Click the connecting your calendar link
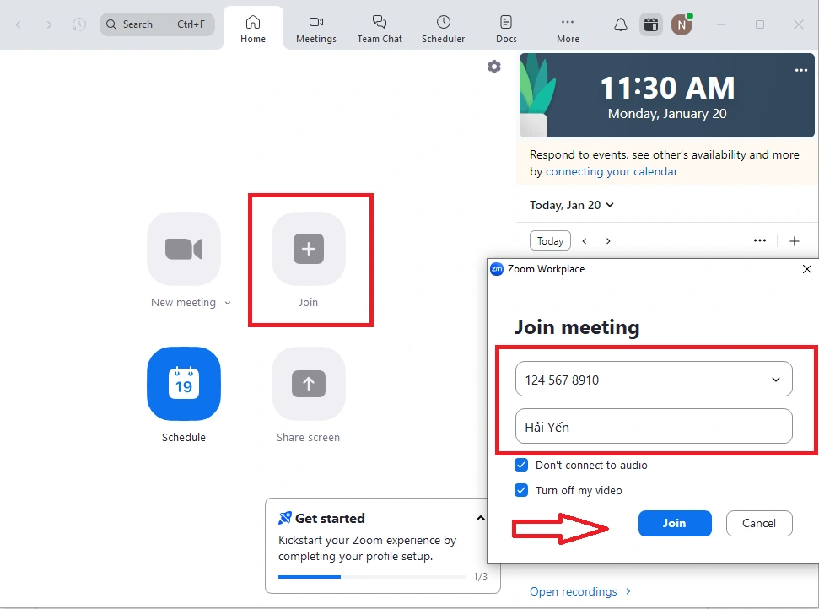This screenshot has width=819, height=609. click(x=612, y=171)
